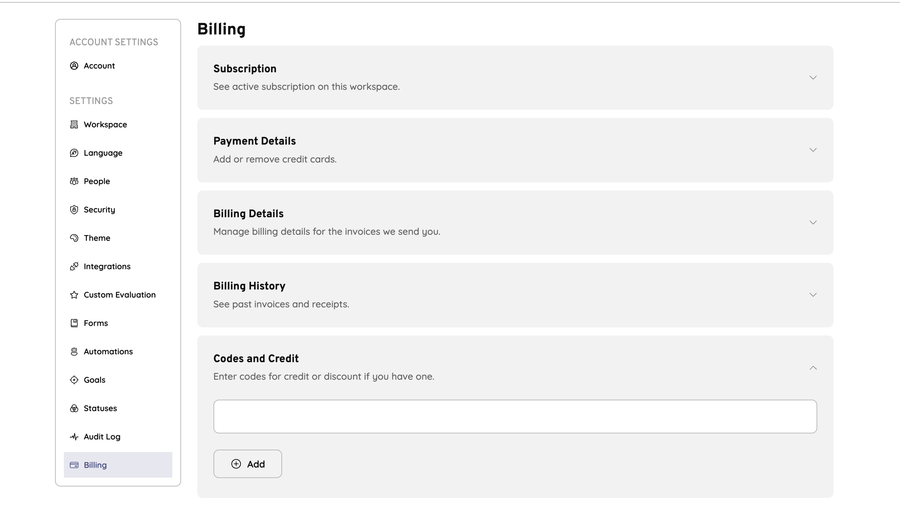Select the Statuses icon in sidebar

click(74, 408)
